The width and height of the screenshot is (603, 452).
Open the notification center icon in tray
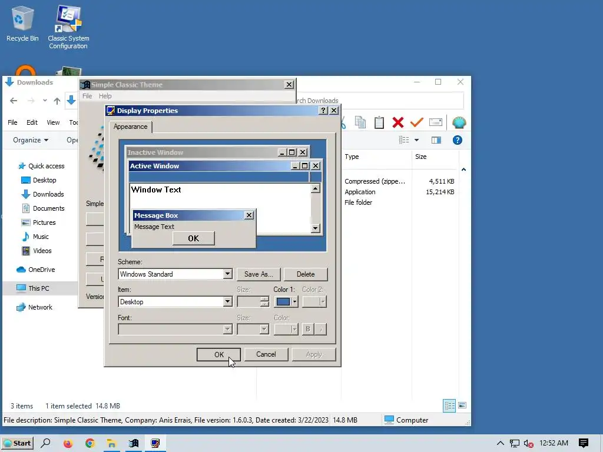(584, 443)
